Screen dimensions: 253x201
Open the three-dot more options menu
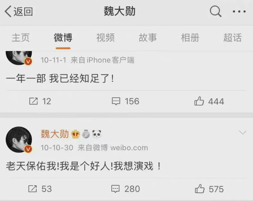pos(239,11)
